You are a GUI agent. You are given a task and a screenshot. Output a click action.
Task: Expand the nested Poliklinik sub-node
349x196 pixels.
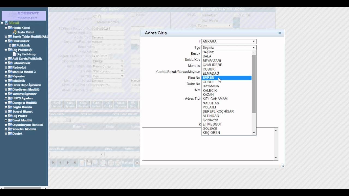pos(10,45)
